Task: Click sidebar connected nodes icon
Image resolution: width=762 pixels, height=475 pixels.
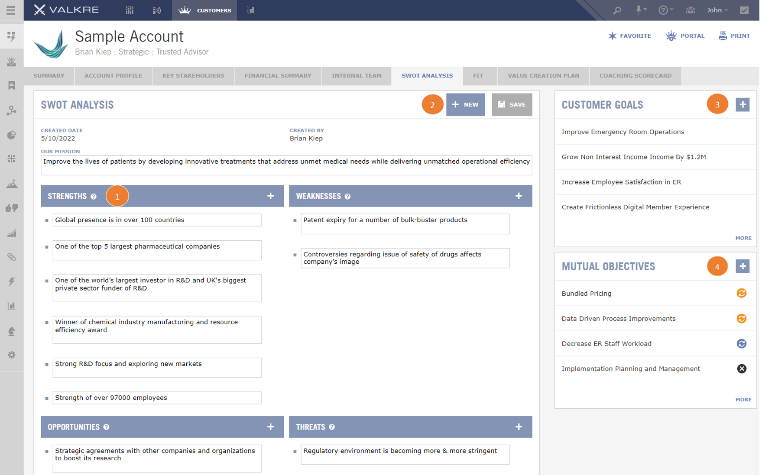Action: click(12, 110)
